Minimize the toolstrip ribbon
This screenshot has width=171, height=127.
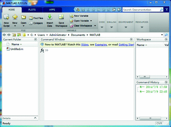coord(167,9)
